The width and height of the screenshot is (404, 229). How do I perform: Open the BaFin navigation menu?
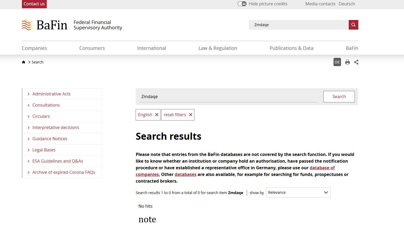tap(352, 48)
